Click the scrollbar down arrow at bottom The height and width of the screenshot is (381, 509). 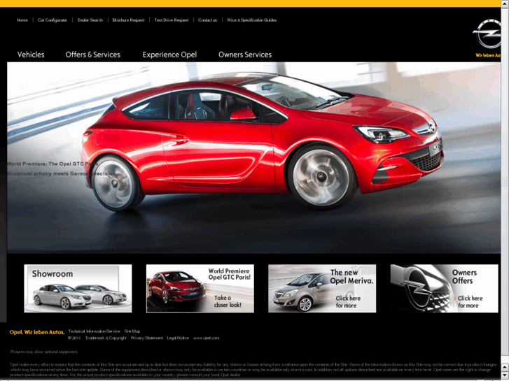coord(505,375)
